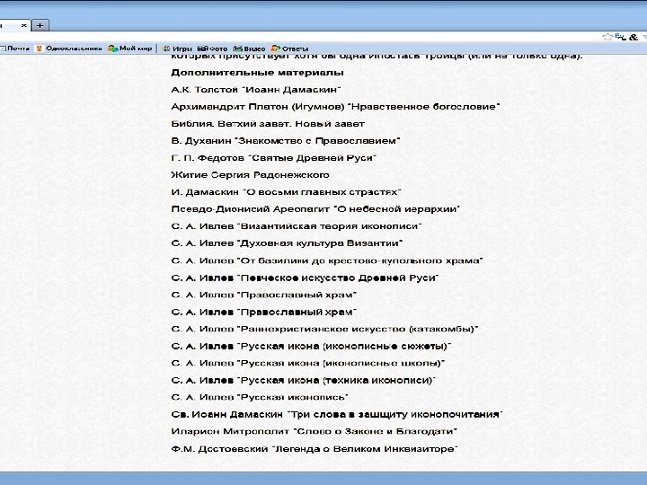The image size is (647, 485).
Task: Click "О восьми главных страстях" line
Action: pos(286,192)
